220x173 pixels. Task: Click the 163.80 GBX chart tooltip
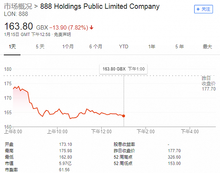coord(124,69)
